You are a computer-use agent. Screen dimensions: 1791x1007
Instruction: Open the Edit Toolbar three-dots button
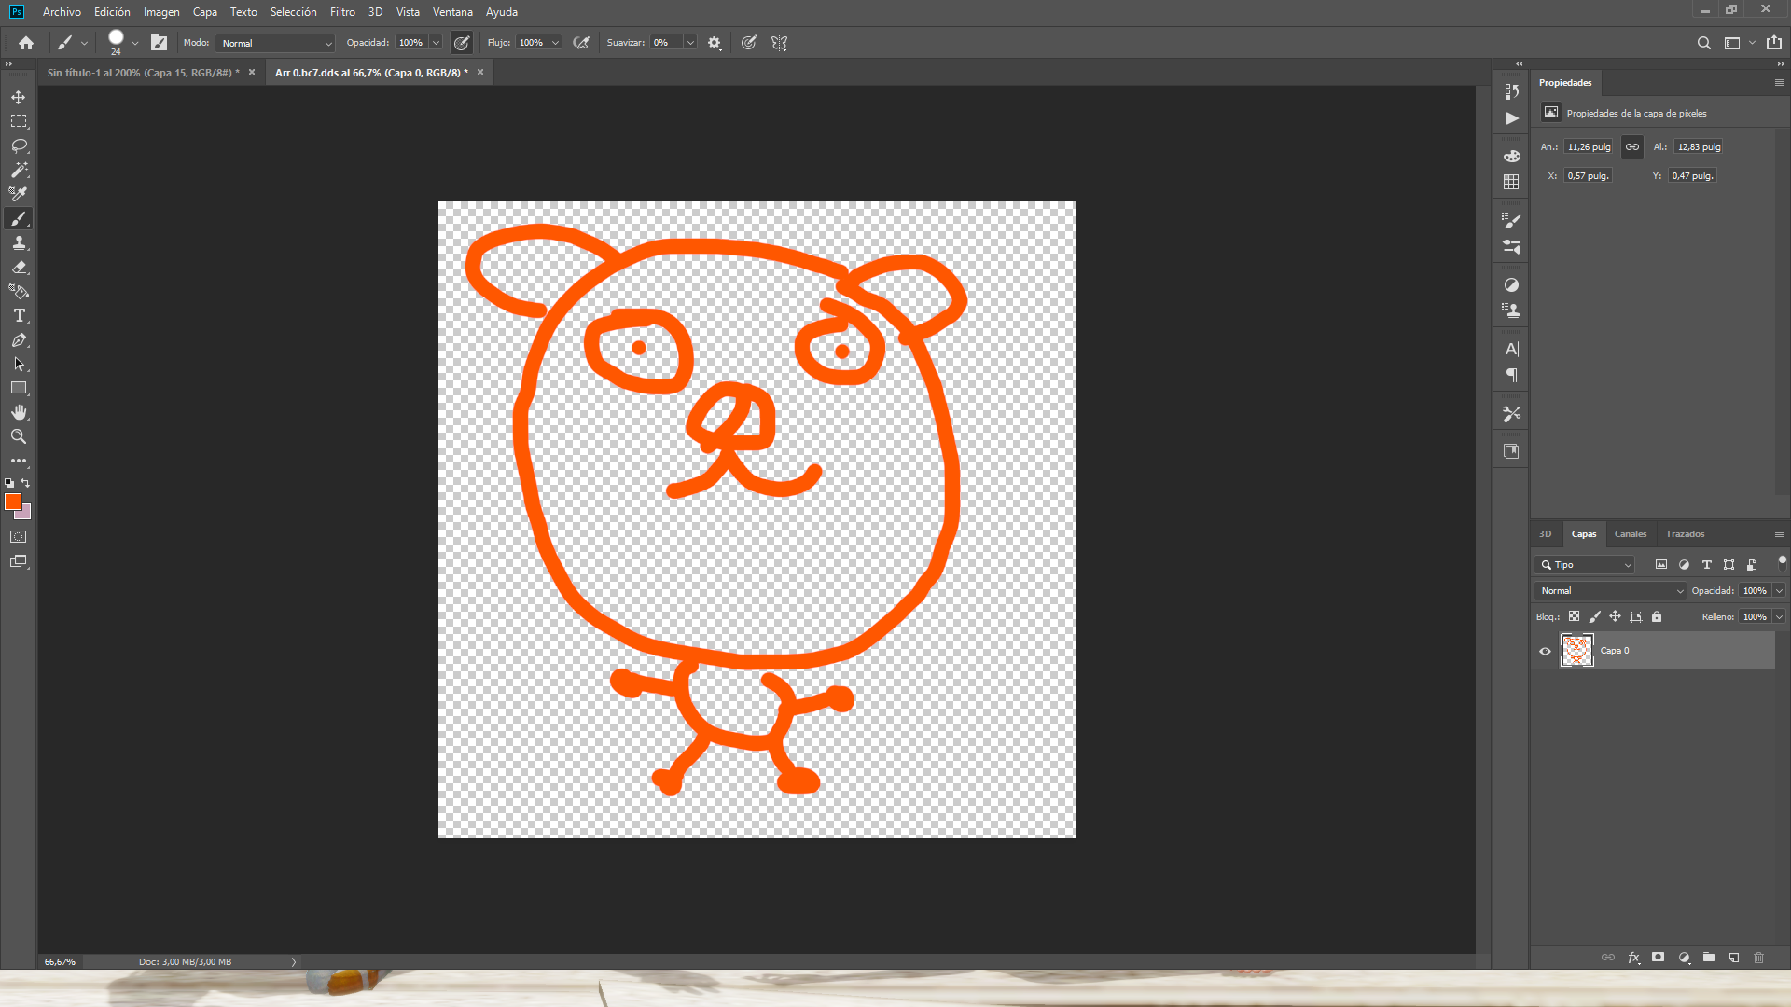(19, 461)
